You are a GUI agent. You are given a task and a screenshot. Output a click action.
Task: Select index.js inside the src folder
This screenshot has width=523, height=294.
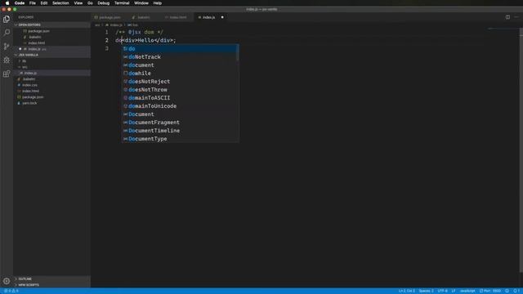(51, 73)
